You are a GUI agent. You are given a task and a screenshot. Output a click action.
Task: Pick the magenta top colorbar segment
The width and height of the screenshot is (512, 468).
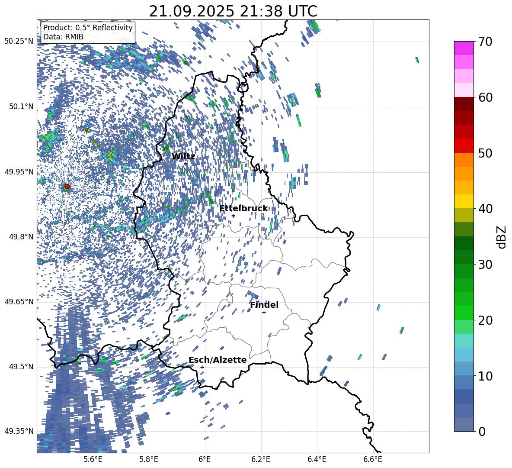tap(464, 48)
